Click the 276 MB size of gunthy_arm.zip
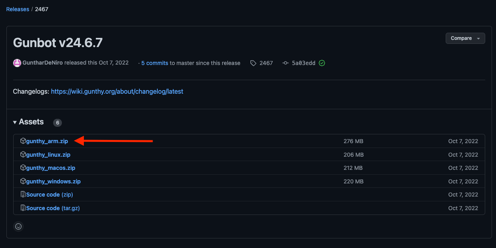The image size is (496, 248). 353,141
